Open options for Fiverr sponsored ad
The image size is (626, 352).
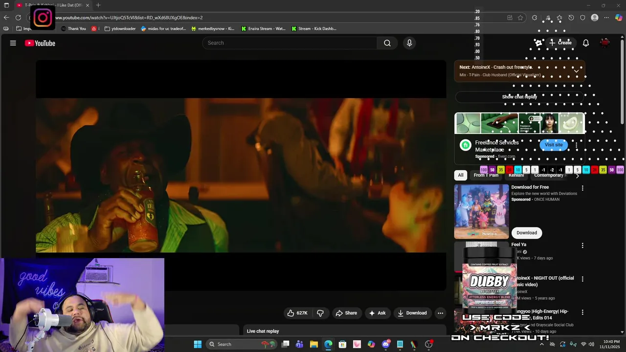pyautogui.click(x=576, y=145)
